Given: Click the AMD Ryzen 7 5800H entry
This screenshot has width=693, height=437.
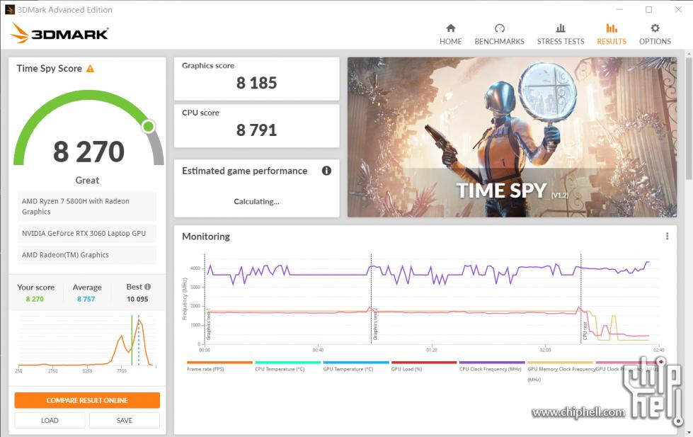Looking at the screenshot, I should pyautogui.click(x=87, y=206).
